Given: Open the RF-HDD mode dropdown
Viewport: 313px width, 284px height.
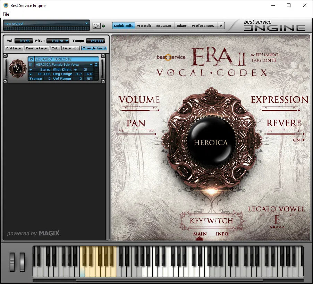Looking at the screenshot, I should tap(31, 74).
